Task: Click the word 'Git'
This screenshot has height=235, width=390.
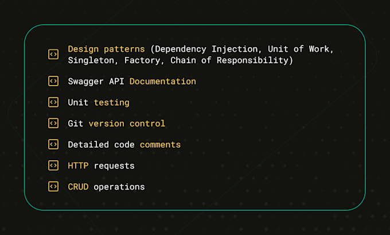Action: click(75, 124)
